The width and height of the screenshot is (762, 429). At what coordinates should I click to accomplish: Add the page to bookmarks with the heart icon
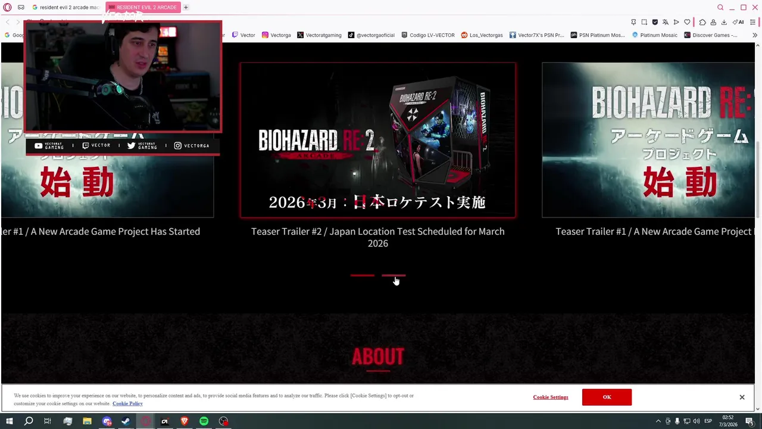click(x=687, y=22)
